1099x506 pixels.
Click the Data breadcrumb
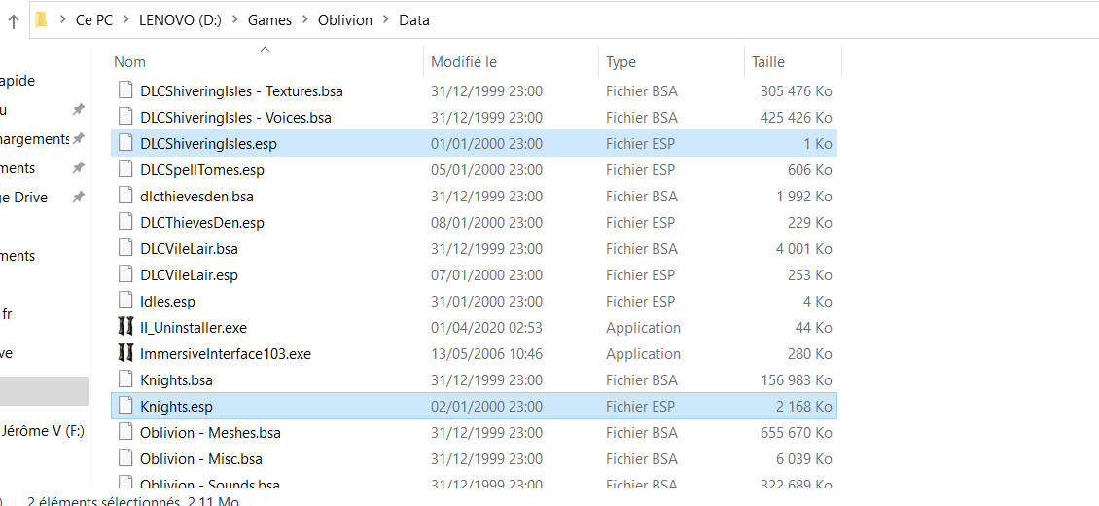click(x=414, y=20)
